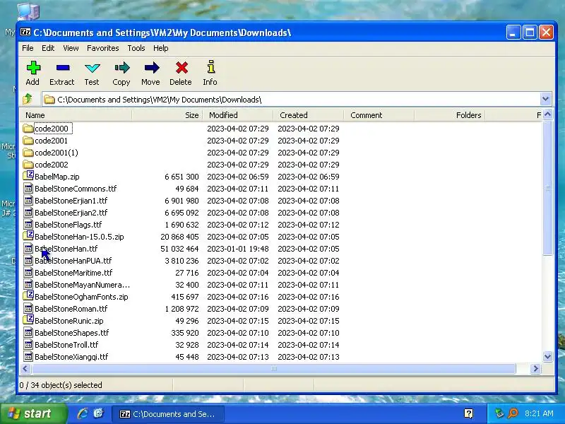
Task: Click the safely remove hardware tray icon
Action: click(499, 413)
